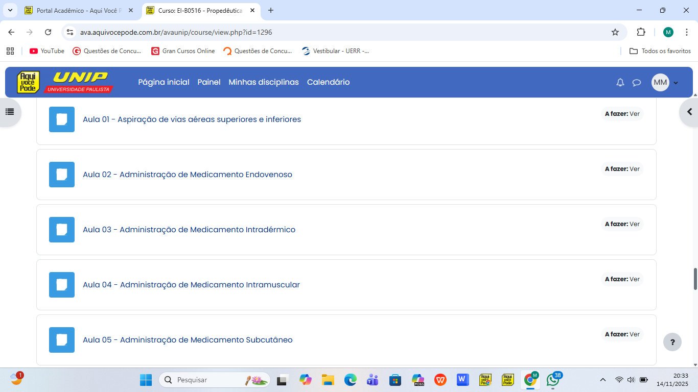Click the A fazer: Ver badge for Aula 01
The width and height of the screenshot is (698, 392).
[622, 114]
